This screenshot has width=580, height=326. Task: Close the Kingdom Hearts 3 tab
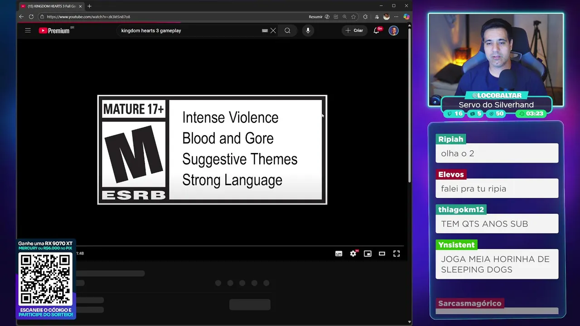[80, 6]
